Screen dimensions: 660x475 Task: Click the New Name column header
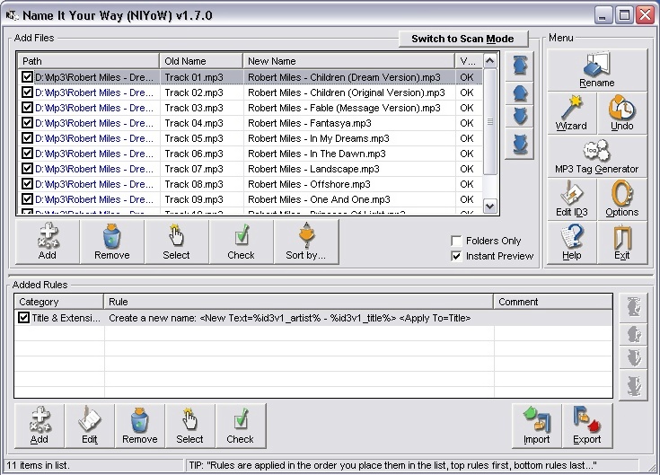pos(348,61)
